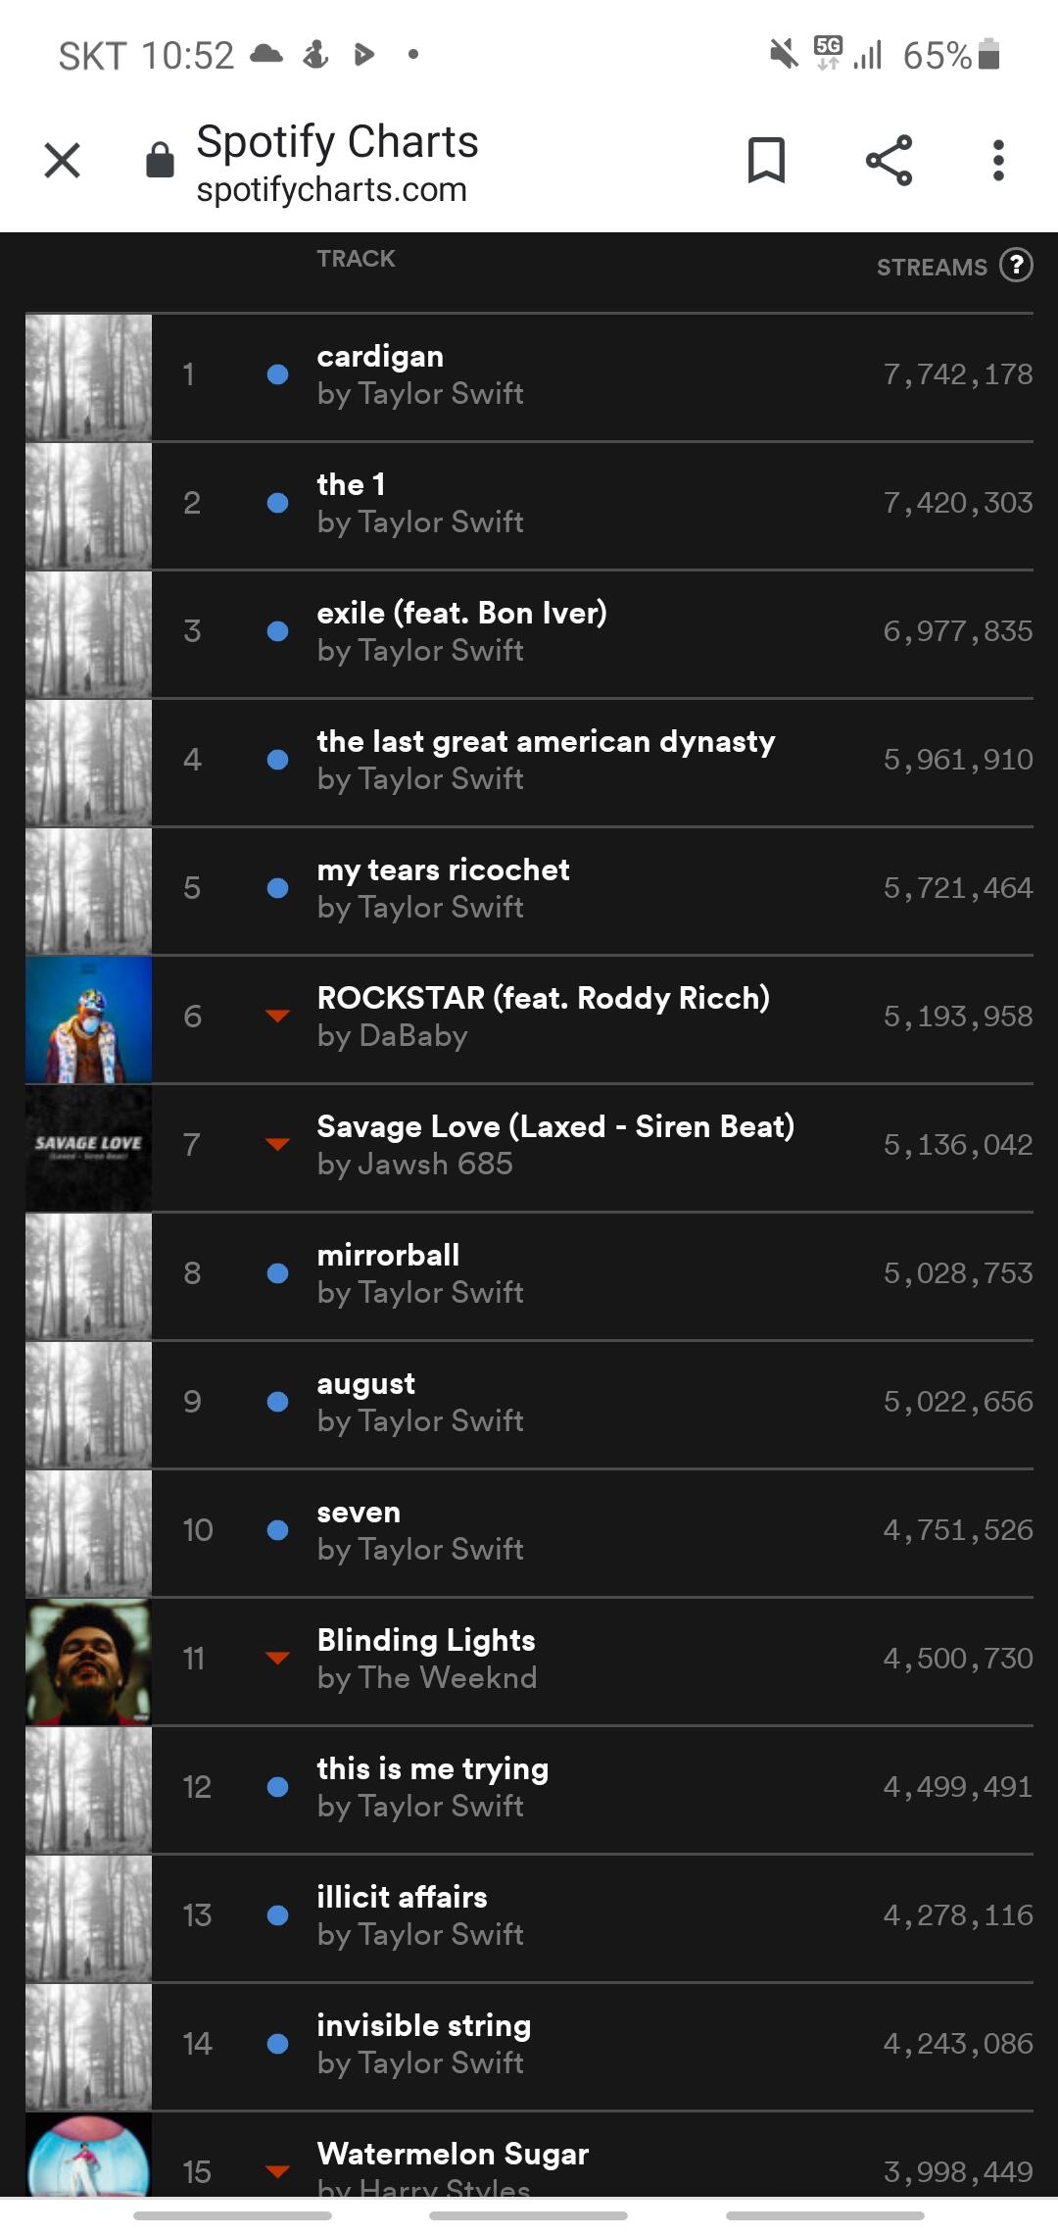
Task: Tap the streams help question mark icon
Action: pyautogui.click(x=1016, y=265)
